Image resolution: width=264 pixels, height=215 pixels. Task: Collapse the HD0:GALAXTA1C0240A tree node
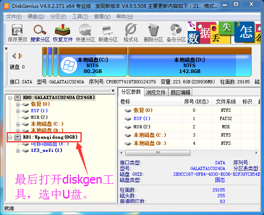pos(10,98)
